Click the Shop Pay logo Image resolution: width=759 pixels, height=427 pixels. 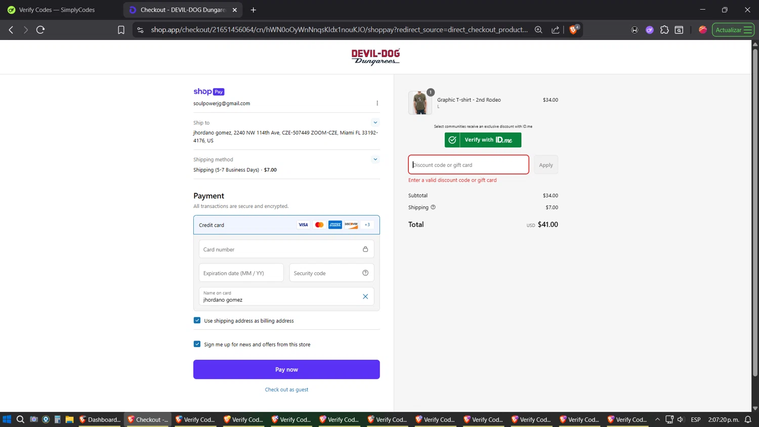(x=209, y=92)
